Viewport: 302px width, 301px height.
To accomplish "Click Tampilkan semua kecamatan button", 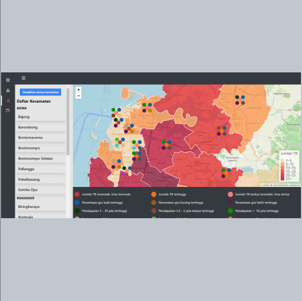I will (41, 92).
